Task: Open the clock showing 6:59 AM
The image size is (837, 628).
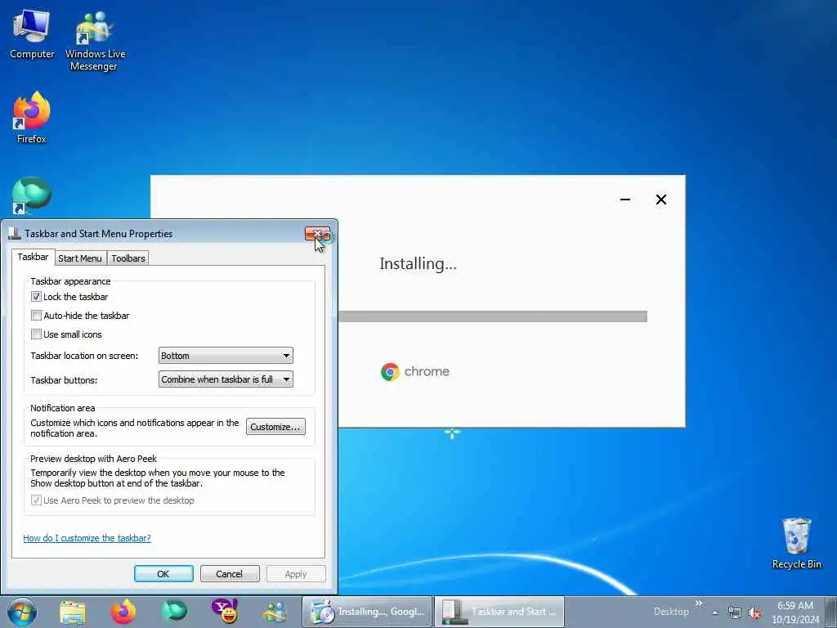Action: coord(795,612)
